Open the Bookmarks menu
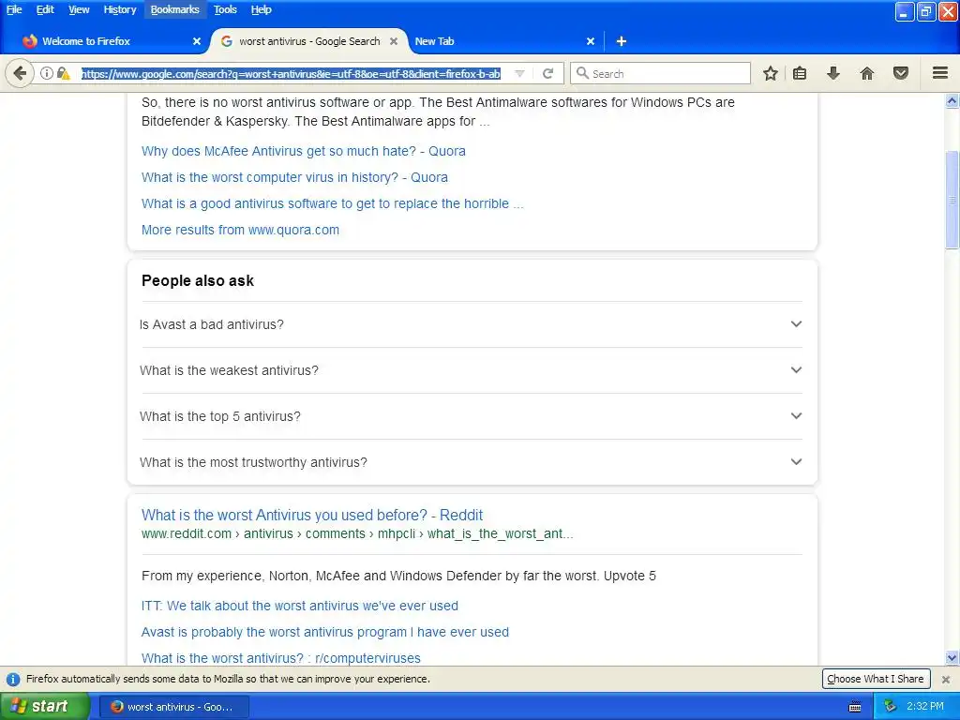The image size is (960, 720). point(175,9)
